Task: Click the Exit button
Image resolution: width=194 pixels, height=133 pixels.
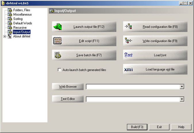Action: (x=159, y=127)
